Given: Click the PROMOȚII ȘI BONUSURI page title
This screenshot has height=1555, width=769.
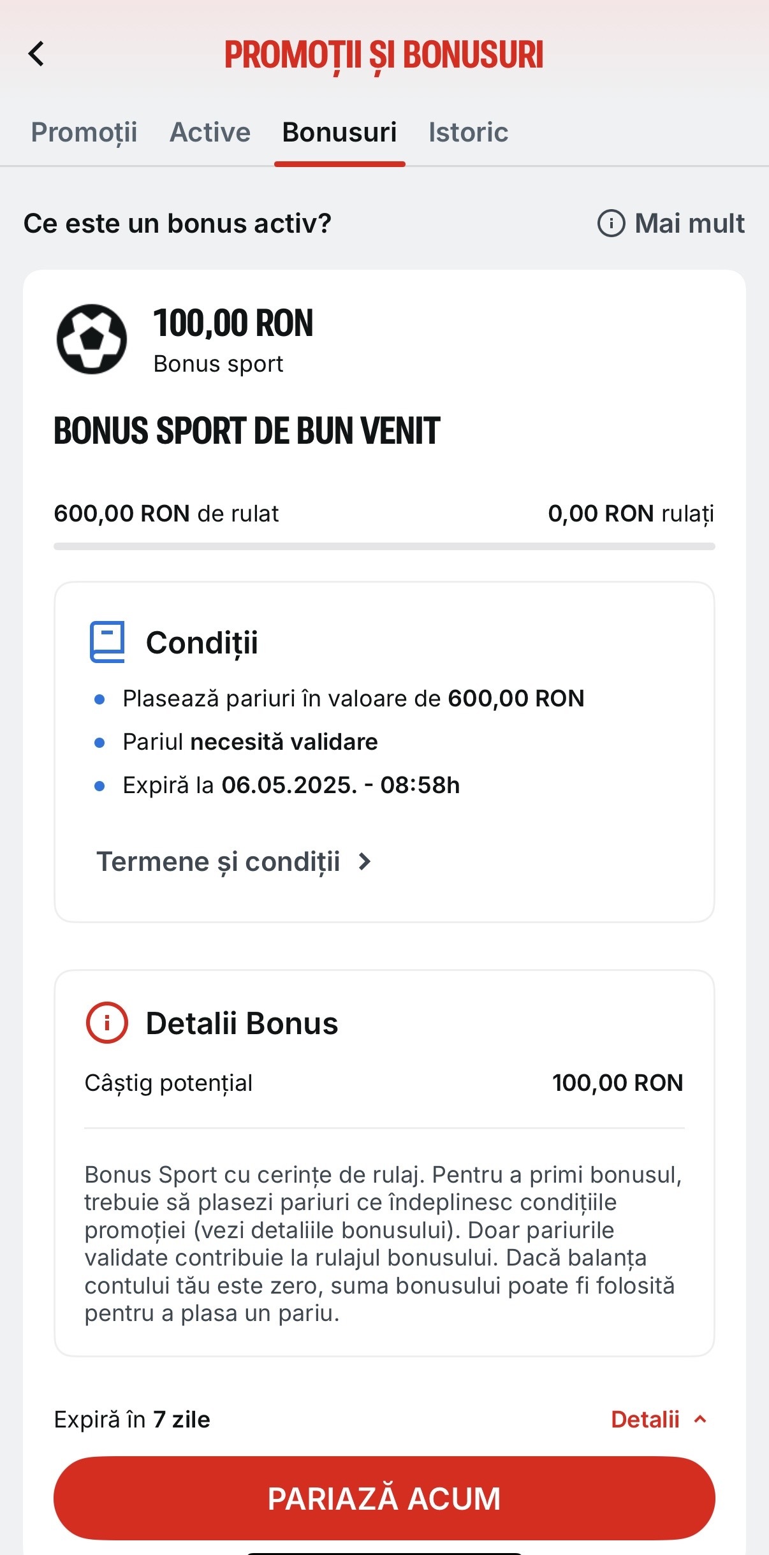Looking at the screenshot, I should [x=384, y=55].
